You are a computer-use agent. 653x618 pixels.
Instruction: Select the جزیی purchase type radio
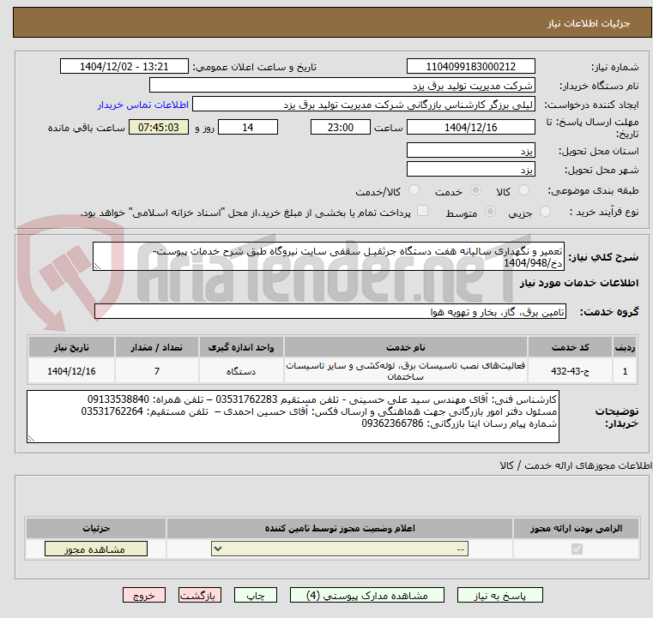545,212
